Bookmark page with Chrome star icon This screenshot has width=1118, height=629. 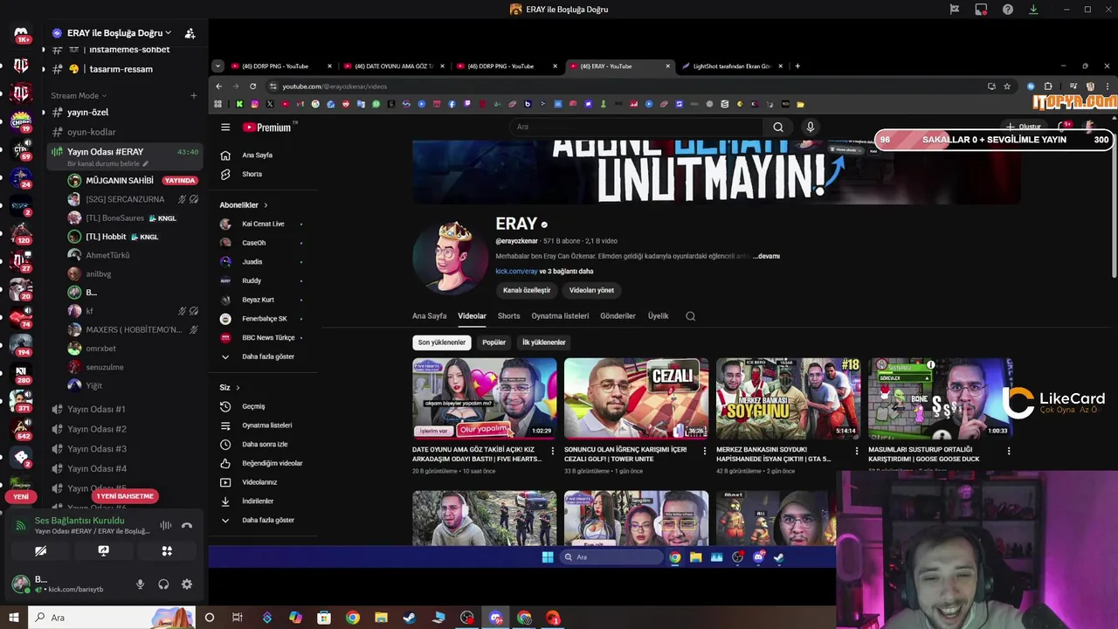tap(1007, 86)
